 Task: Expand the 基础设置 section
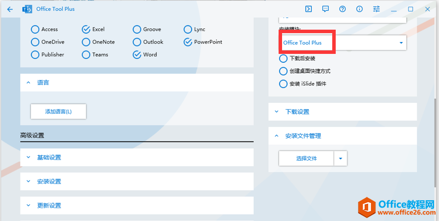137,157
